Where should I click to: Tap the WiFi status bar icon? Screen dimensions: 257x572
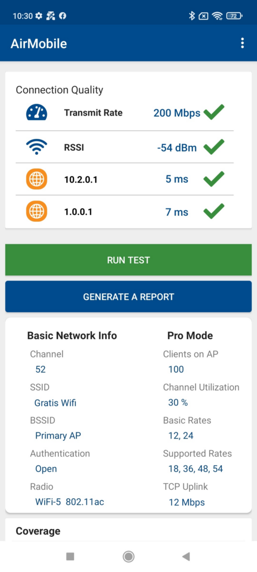[217, 16]
